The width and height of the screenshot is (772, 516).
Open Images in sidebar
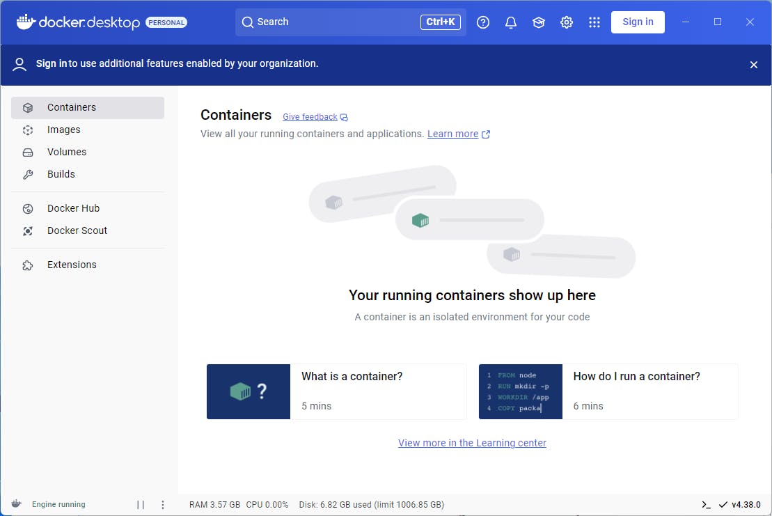(88, 130)
